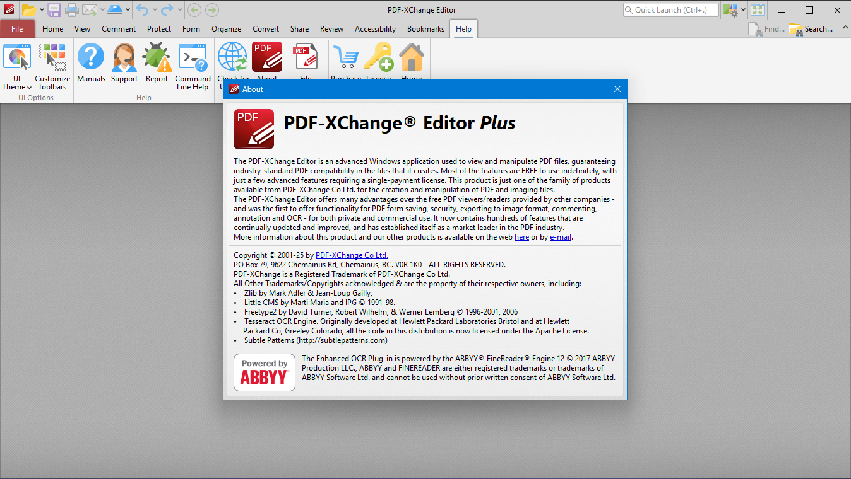Switch to the Share ribbon tab
The height and width of the screenshot is (479, 851).
[299, 29]
